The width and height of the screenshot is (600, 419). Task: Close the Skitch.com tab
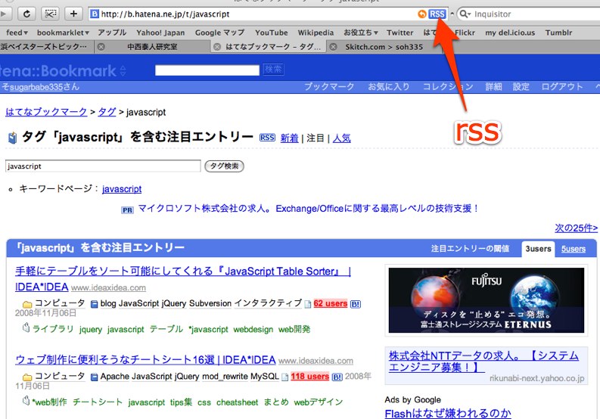pos(333,47)
